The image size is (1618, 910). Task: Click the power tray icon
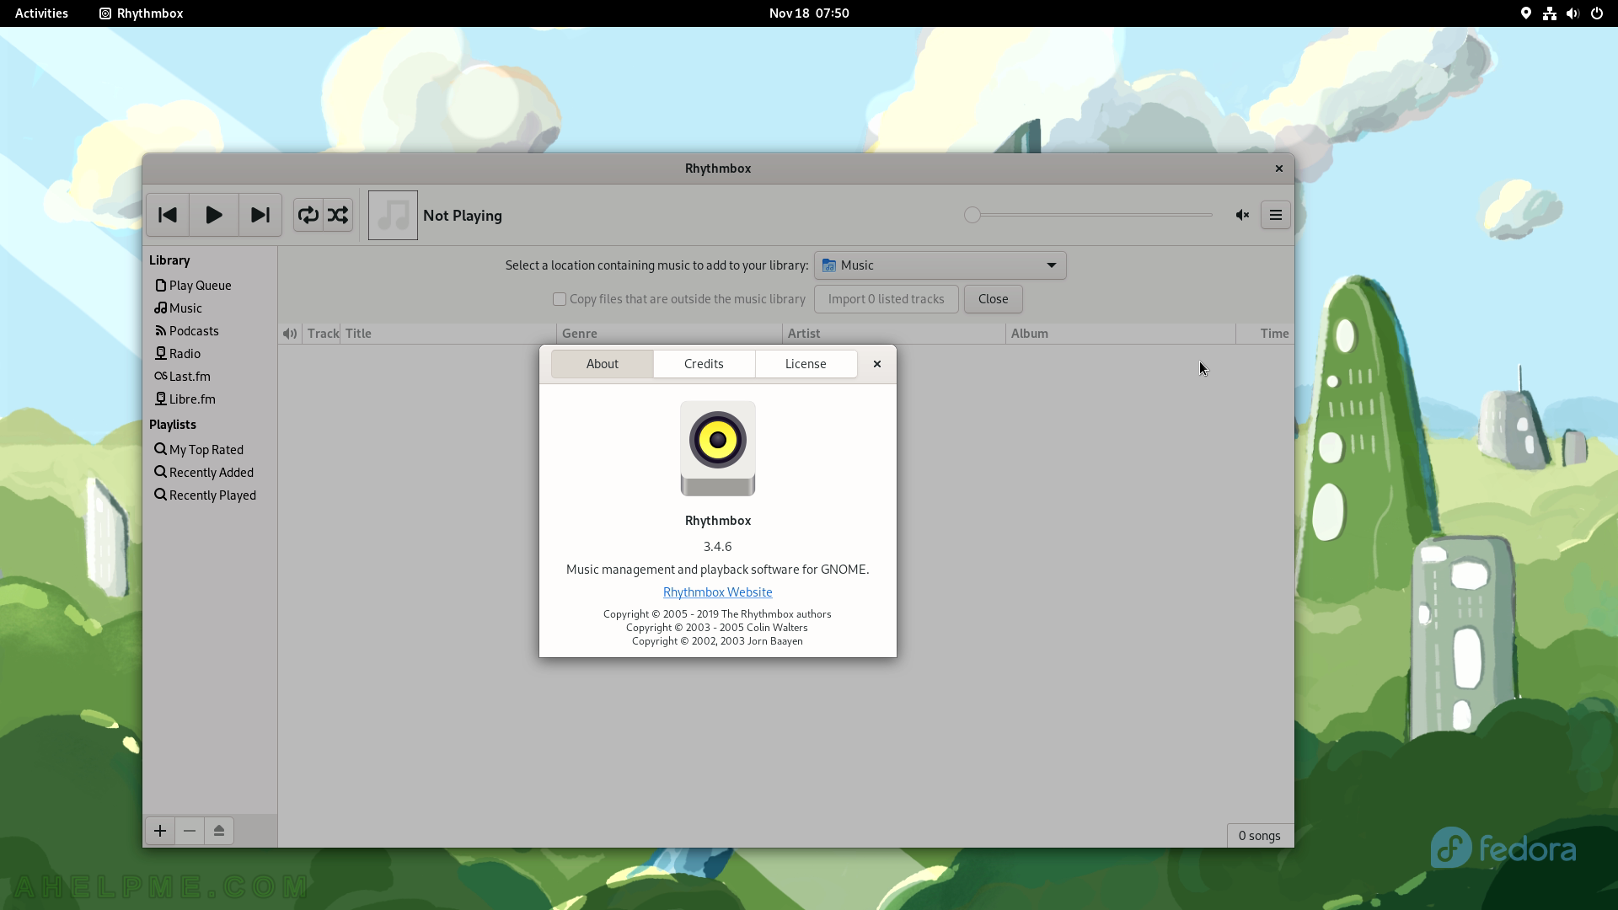pos(1596,13)
